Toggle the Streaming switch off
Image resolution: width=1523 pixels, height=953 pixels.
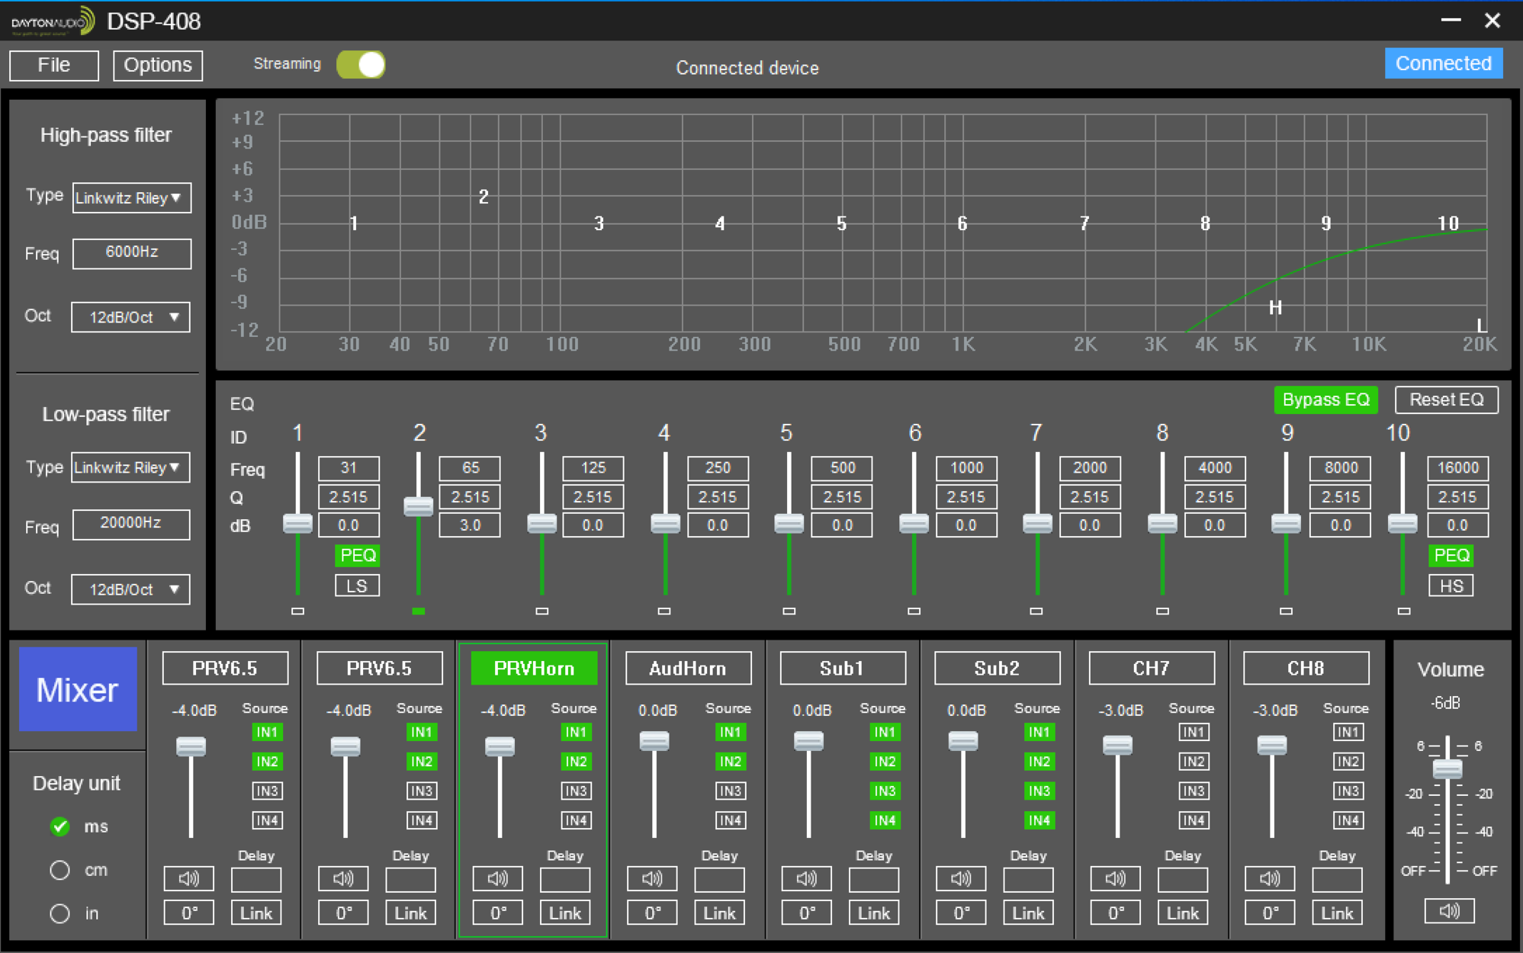click(361, 65)
